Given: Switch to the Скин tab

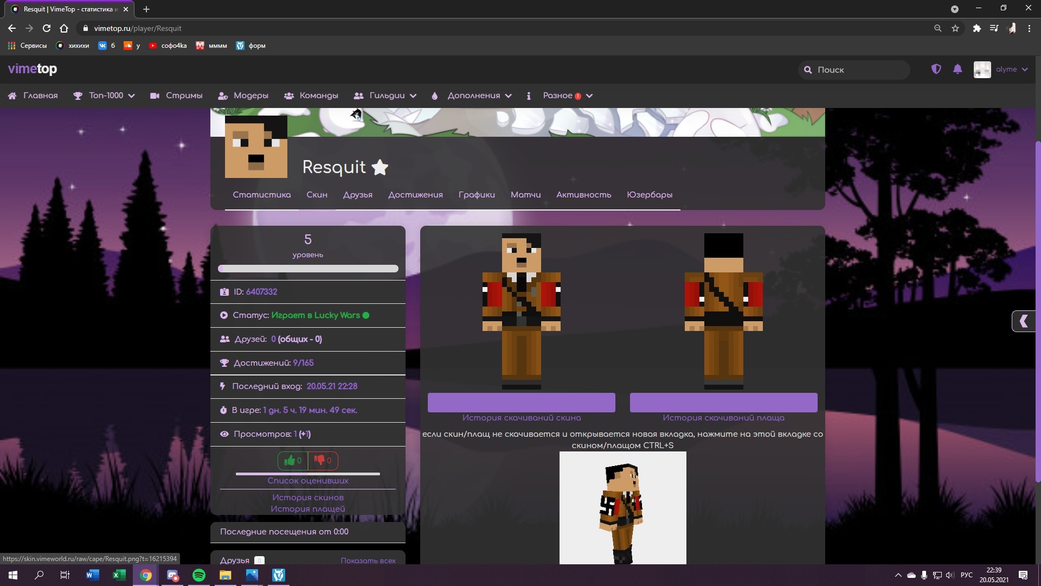Looking at the screenshot, I should pos(317,195).
